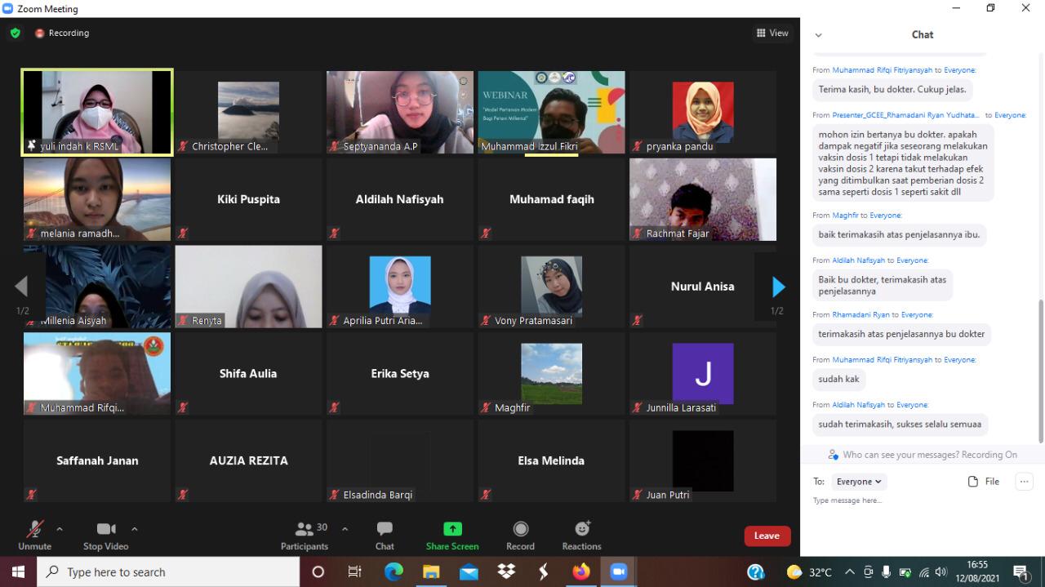Image resolution: width=1045 pixels, height=587 pixels.
Task: Open Zoom from Windows taskbar
Action: pyautogui.click(x=618, y=571)
